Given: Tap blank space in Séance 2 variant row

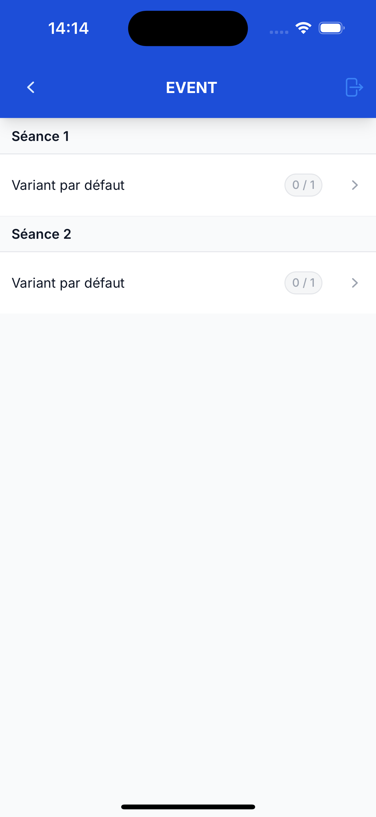Looking at the screenshot, I should [x=204, y=283].
